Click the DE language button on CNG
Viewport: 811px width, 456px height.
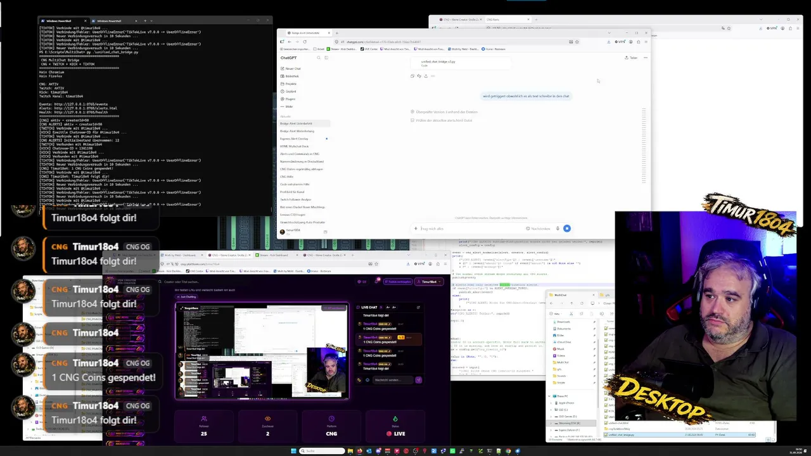(x=362, y=282)
